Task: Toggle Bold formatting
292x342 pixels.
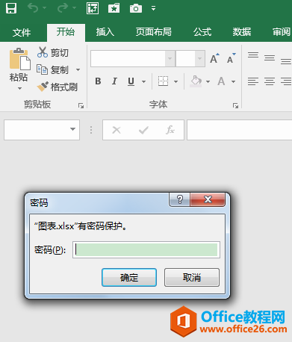Action: pyautogui.click(x=98, y=81)
